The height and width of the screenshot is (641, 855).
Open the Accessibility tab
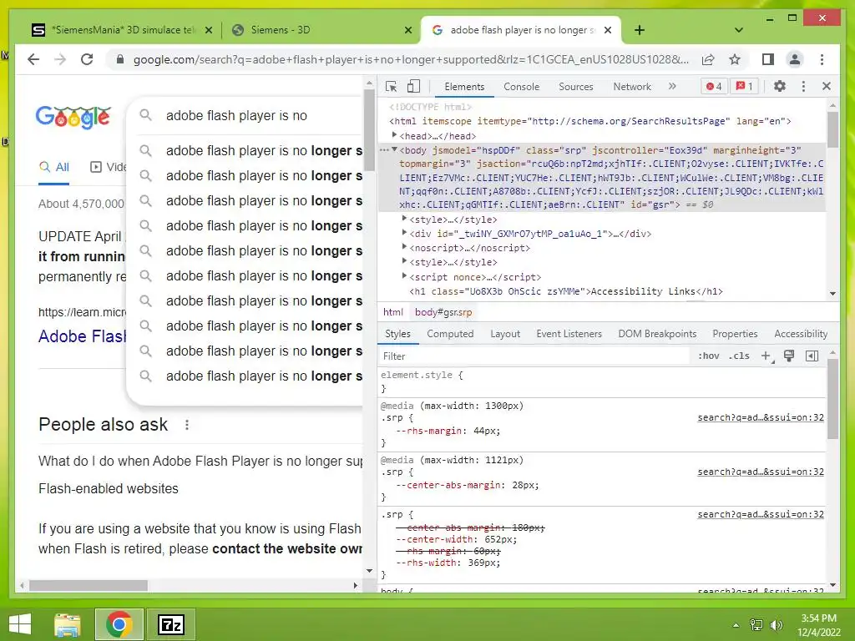click(x=801, y=334)
